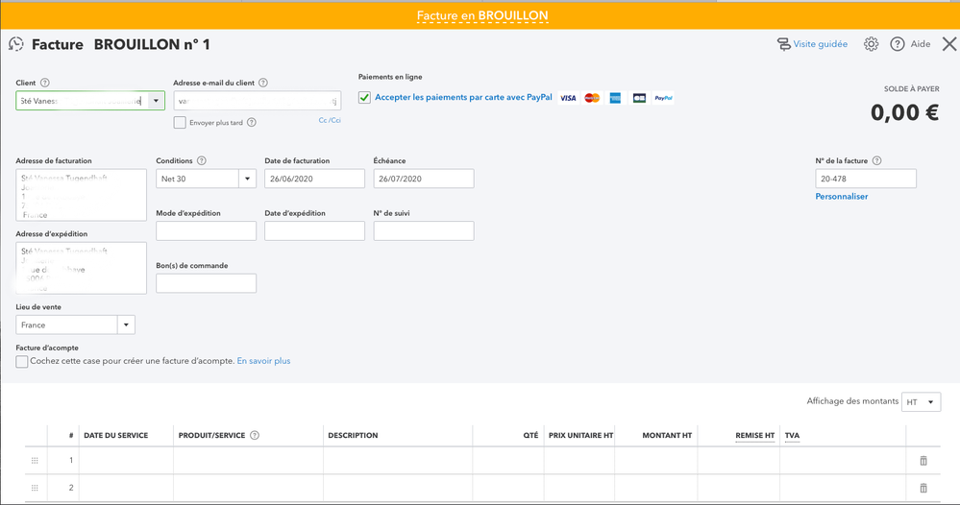The image size is (960, 505).
Task: Click row 1 PRIX UNITAIRE HT cell
Action: (x=579, y=461)
